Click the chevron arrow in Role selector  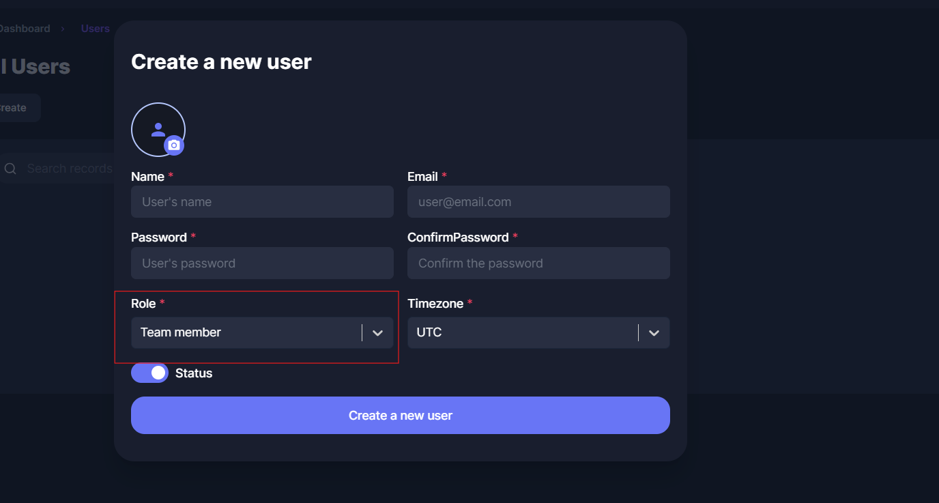point(378,333)
